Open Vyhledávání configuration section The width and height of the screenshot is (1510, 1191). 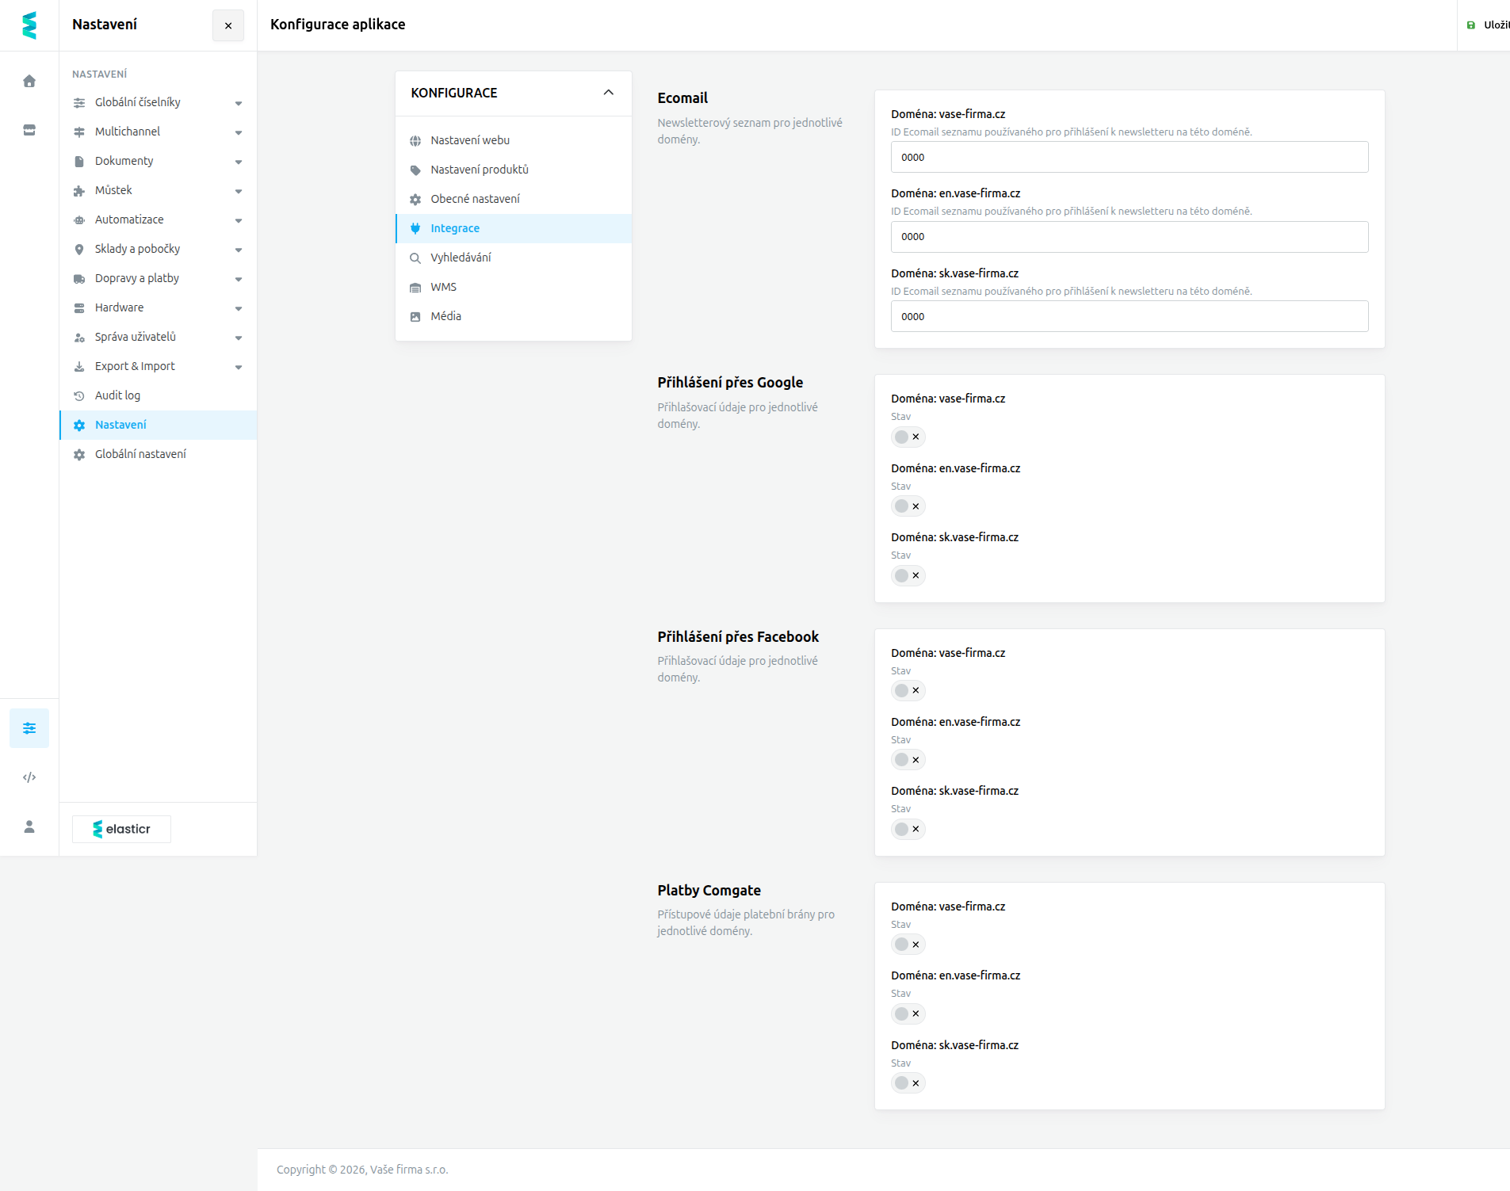514,258
